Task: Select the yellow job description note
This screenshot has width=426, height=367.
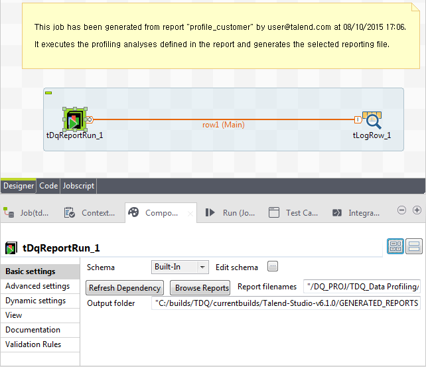Action: click(x=220, y=36)
